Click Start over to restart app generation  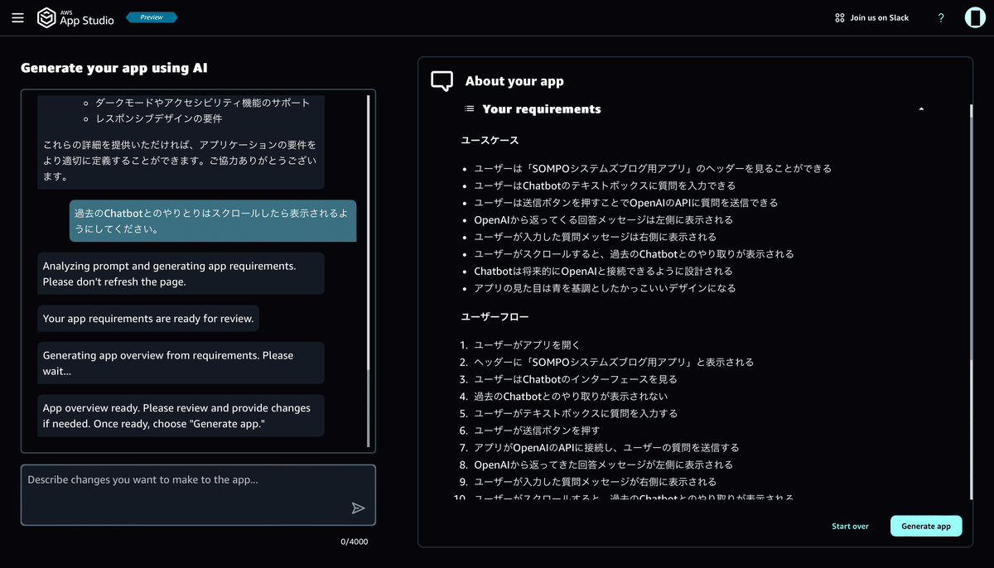pyautogui.click(x=850, y=526)
